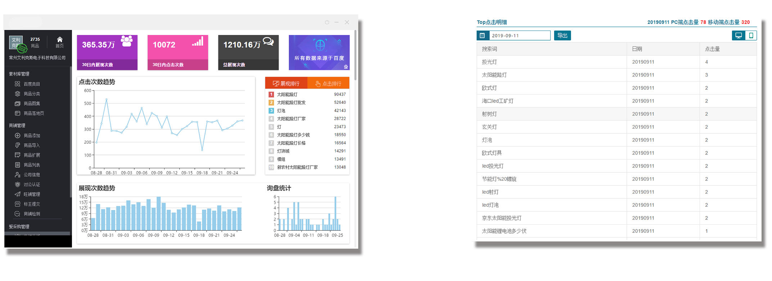772x281 pixels.
Task: Click the calendar icon beside date field
Action: pyautogui.click(x=482, y=36)
